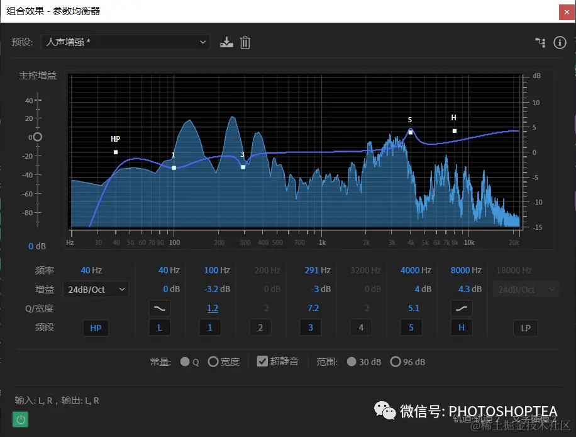Select the 96 dB range option
The width and height of the screenshot is (576, 437).
396,361
